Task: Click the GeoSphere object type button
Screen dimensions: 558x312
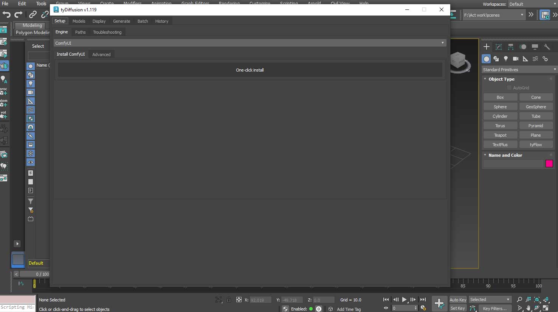Action: [536, 107]
